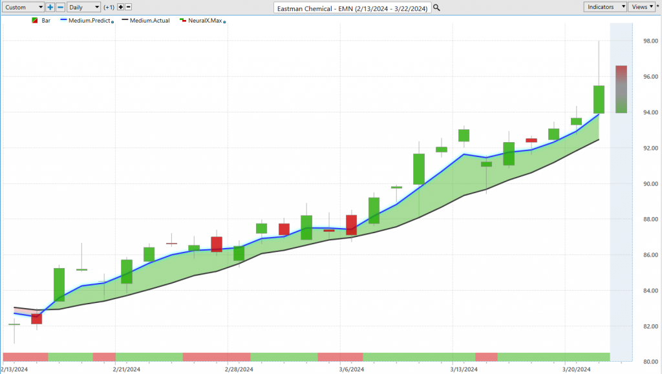The height and width of the screenshot is (374, 662).
Task: Open the Custom date range dropdown
Action: click(x=23, y=7)
